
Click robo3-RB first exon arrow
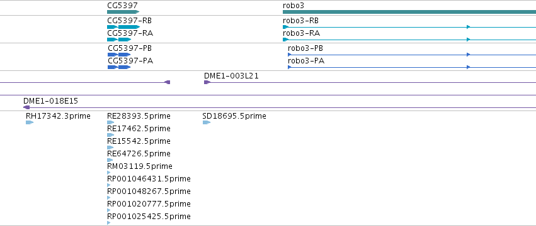(286, 27)
